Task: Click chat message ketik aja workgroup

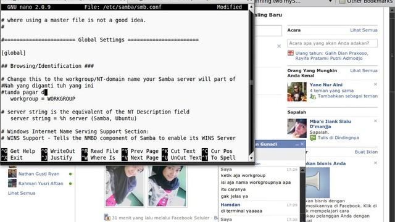Action: [x=243, y=175]
